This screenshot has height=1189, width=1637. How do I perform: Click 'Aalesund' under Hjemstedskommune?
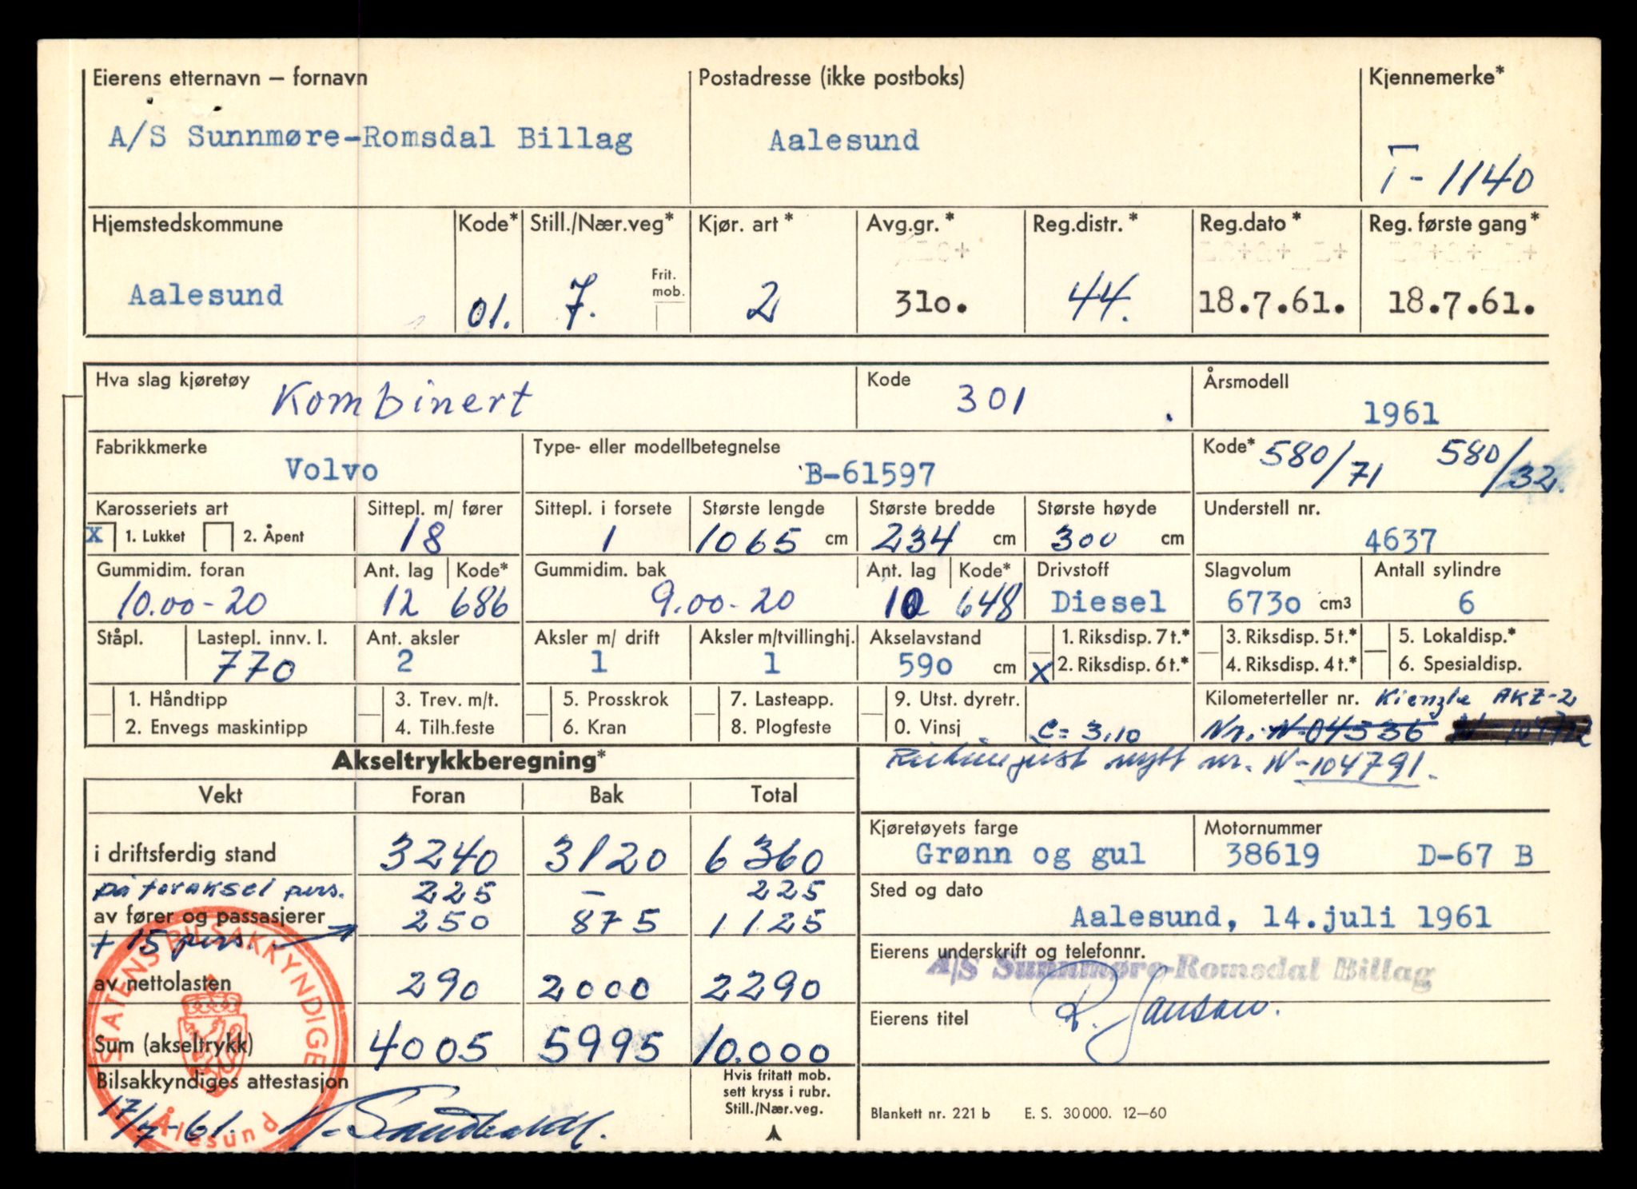click(x=205, y=295)
